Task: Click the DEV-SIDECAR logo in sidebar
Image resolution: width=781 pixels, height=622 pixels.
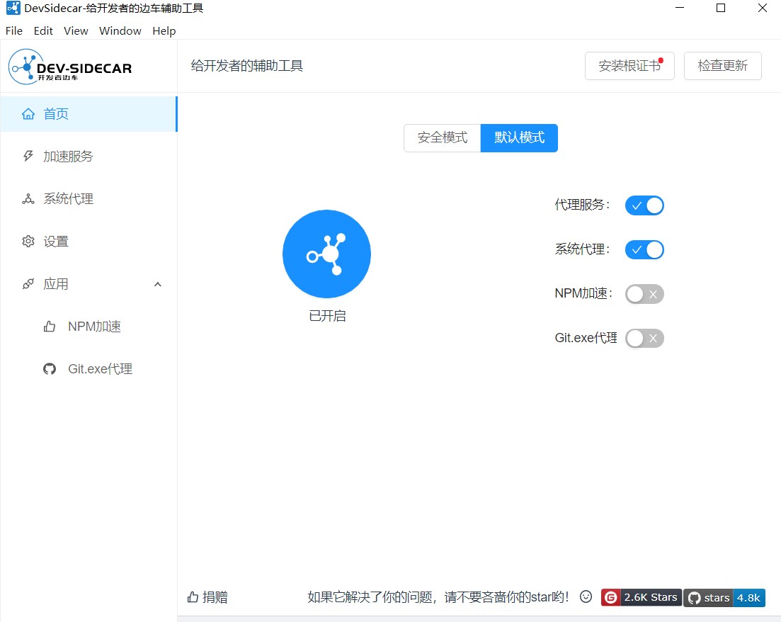Action: click(x=70, y=67)
